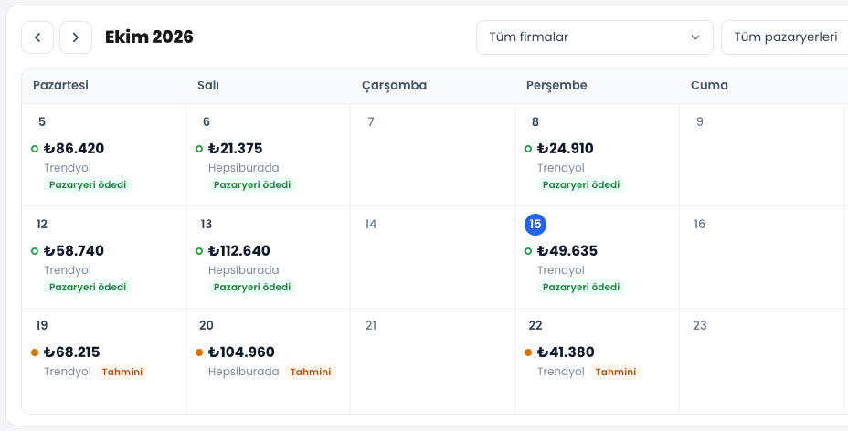Click Pazaryeri ödedi badge on day 8
848x431 pixels.
[581, 184]
